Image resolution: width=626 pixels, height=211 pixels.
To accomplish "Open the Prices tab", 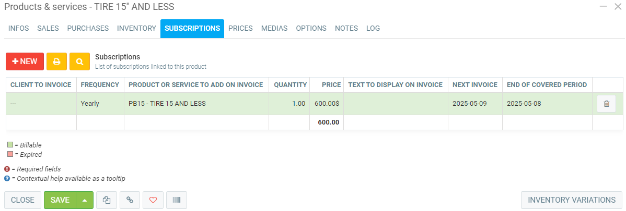I will coord(240,29).
